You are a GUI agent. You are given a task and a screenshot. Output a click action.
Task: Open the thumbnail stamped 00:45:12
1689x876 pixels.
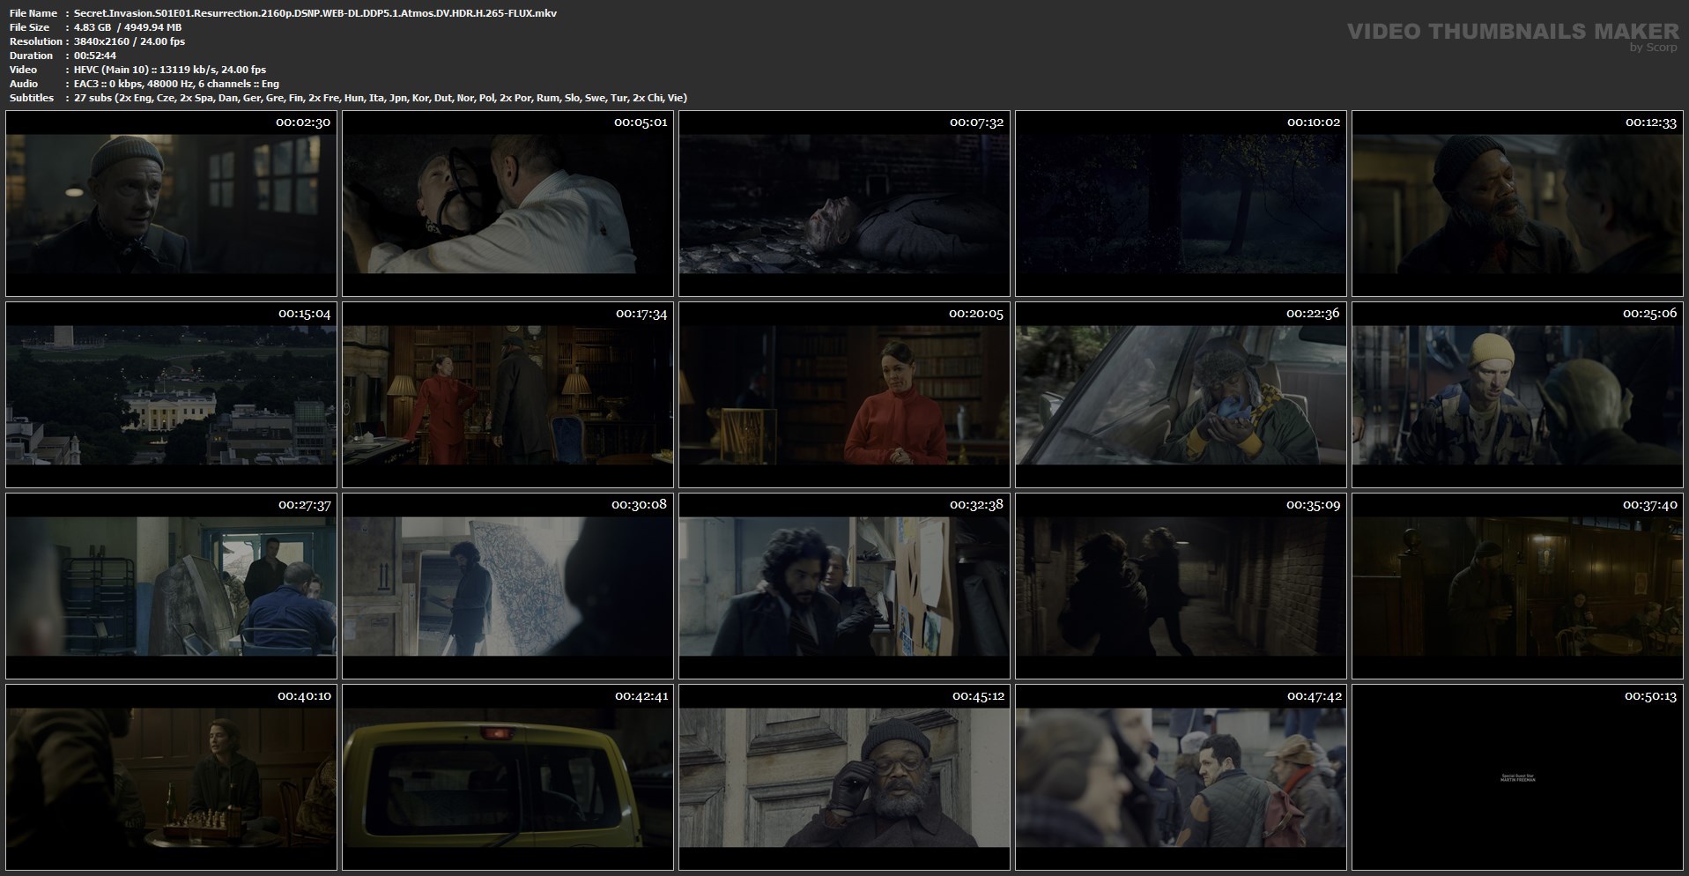tap(844, 777)
